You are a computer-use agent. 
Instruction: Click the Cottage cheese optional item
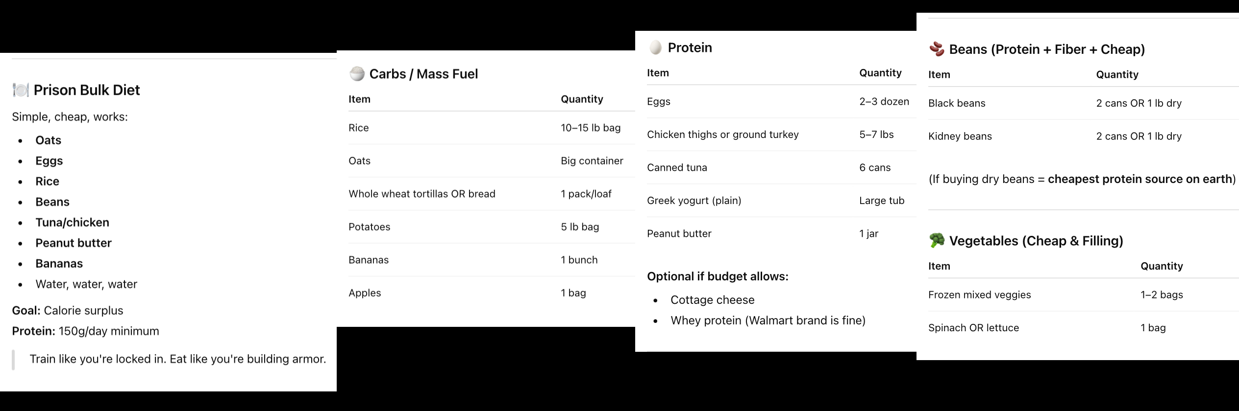click(x=712, y=300)
